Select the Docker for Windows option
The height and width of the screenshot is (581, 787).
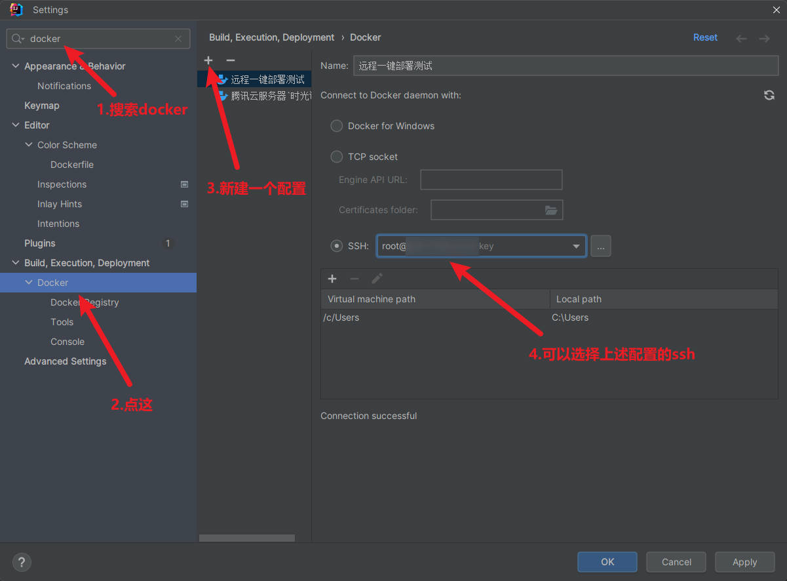tap(337, 126)
